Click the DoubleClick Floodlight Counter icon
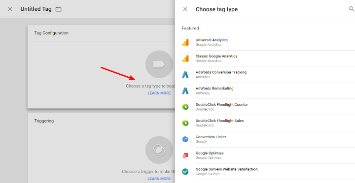 click(185, 107)
